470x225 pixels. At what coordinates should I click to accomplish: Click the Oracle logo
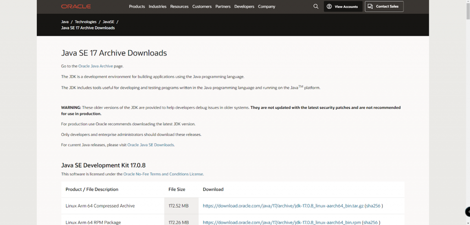click(x=76, y=6)
